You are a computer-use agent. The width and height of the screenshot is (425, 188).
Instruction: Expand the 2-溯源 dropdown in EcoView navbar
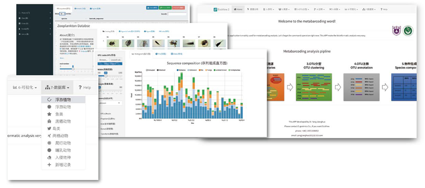[x=284, y=9]
